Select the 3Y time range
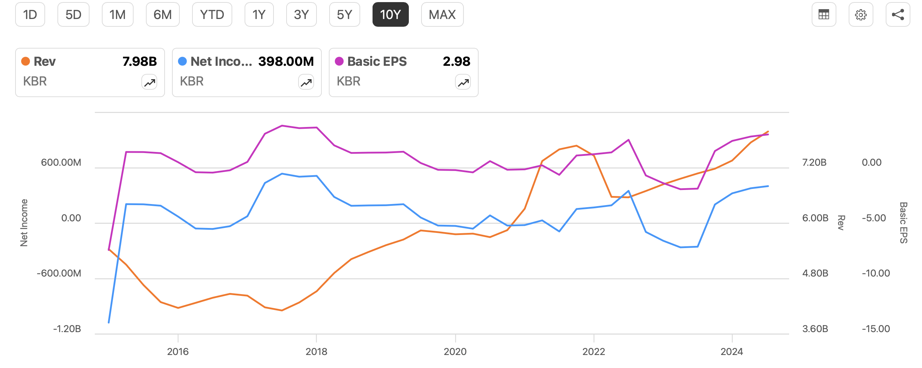The height and width of the screenshot is (368, 922). point(301,15)
